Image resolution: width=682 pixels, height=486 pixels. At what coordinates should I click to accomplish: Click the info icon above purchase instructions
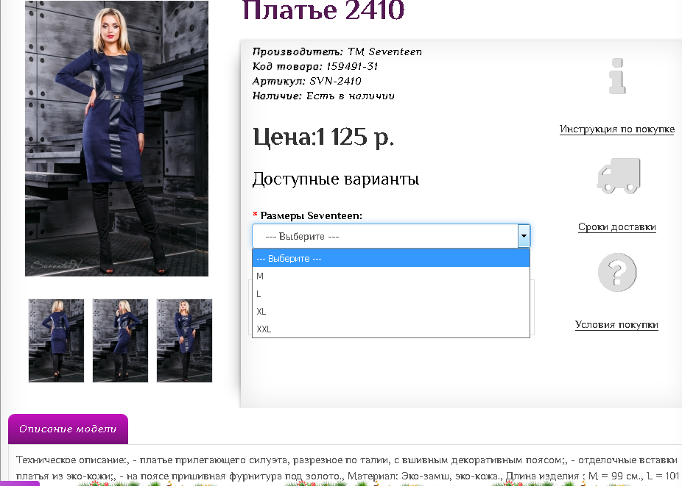point(616,76)
